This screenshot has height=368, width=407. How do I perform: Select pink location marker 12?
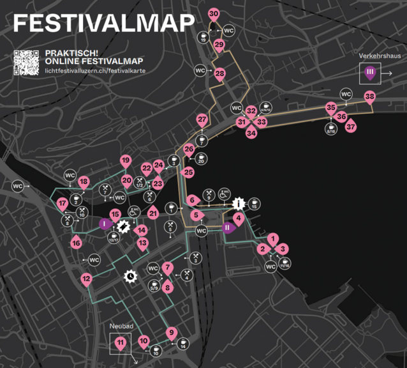(x=86, y=279)
